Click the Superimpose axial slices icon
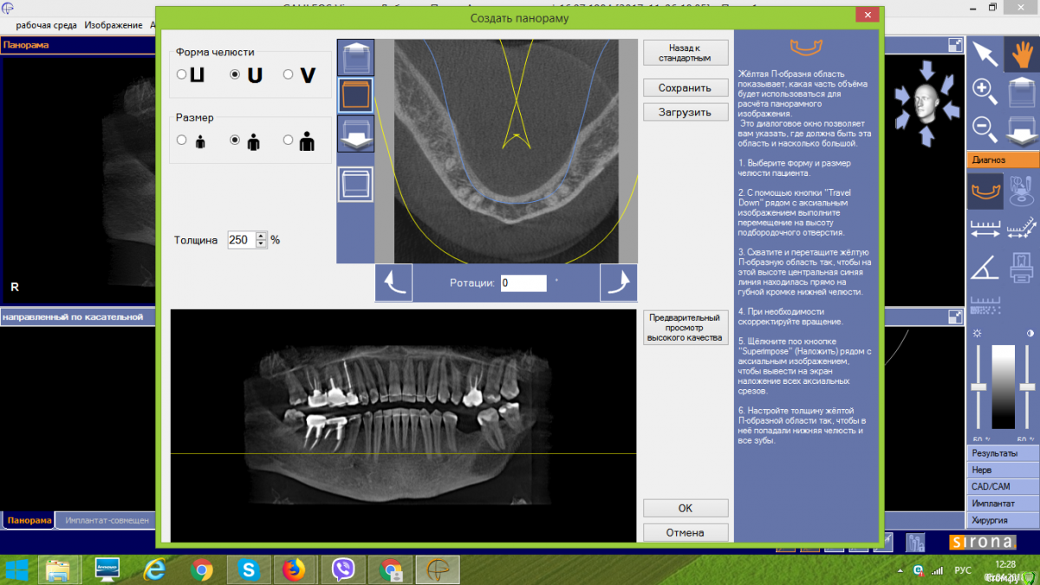1040x585 pixels. (x=355, y=185)
